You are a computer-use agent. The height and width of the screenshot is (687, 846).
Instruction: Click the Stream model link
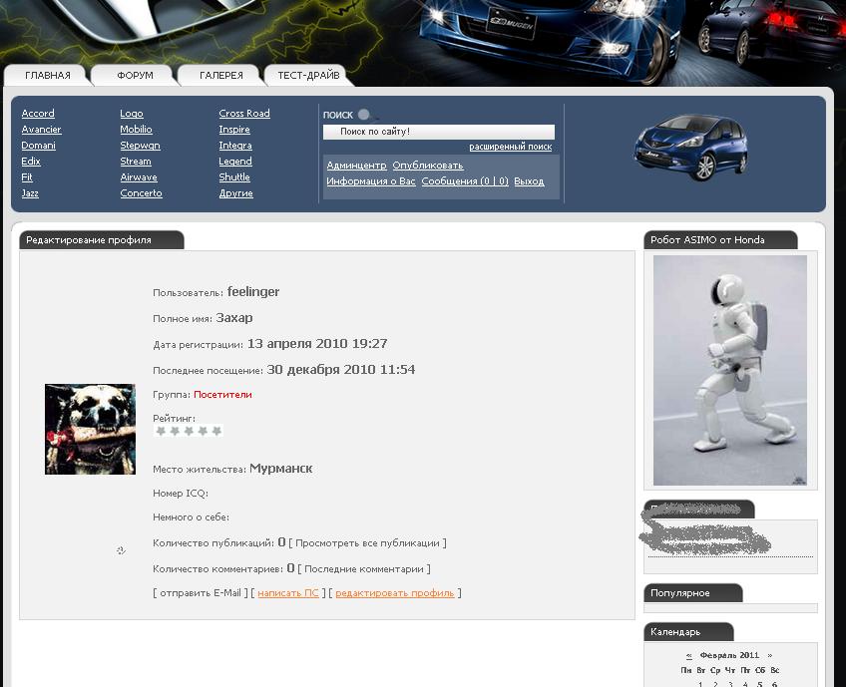click(x=136, y=162)
